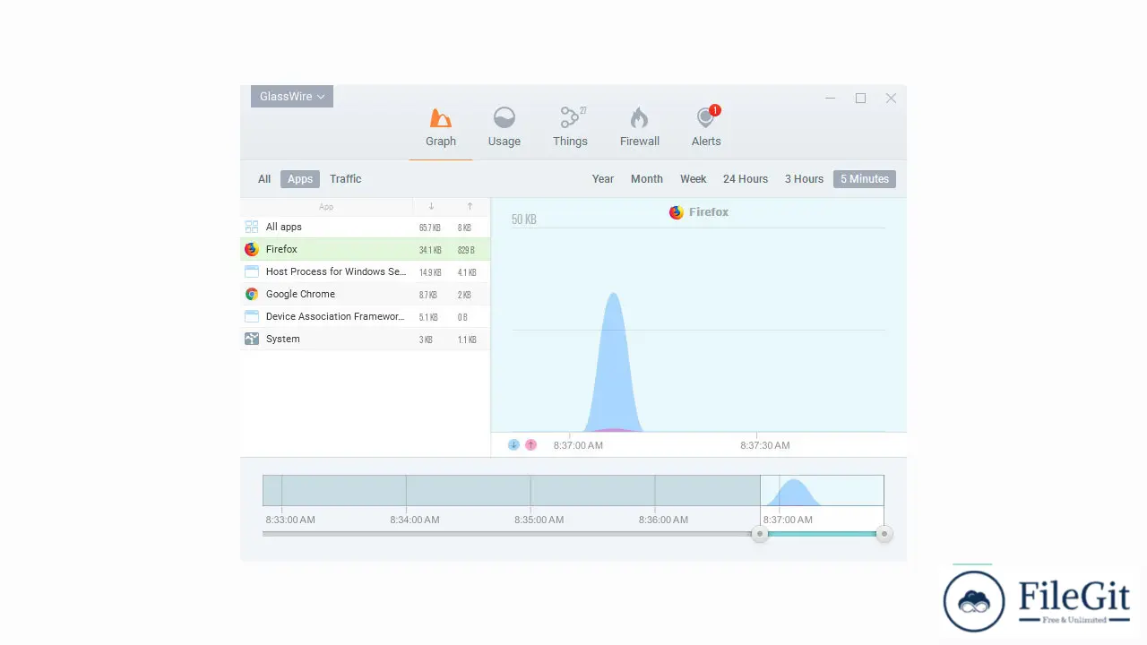1147x645 pixels.
Task: Set graph range to Month
Action: [x=647, y=179]
